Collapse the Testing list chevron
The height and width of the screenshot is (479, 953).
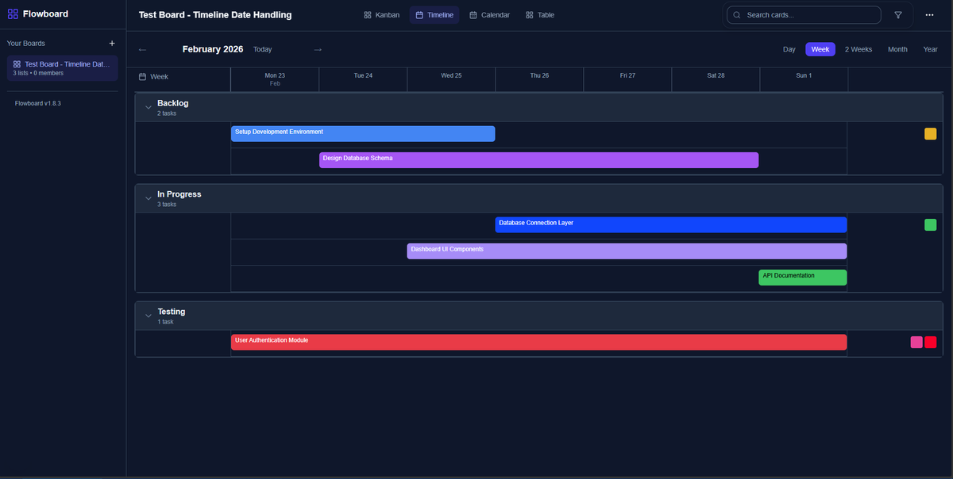point(148,316)
